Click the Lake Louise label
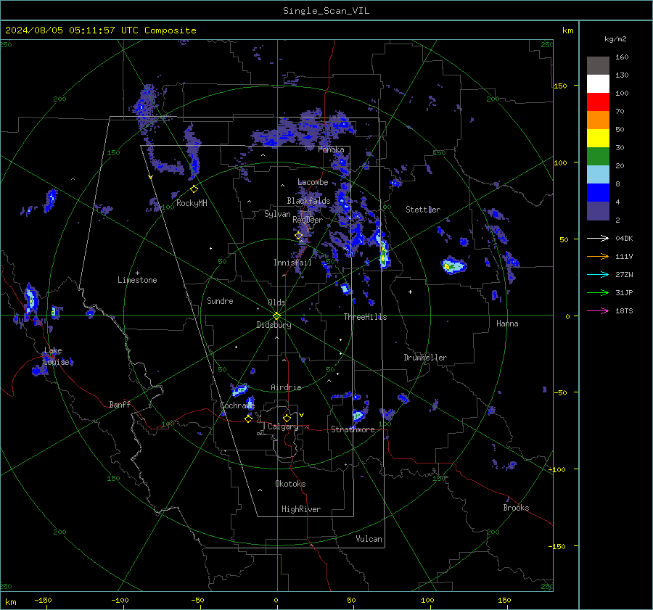This screenshot has height=610, width=653. pyautogui.click(x=57, y=356)
